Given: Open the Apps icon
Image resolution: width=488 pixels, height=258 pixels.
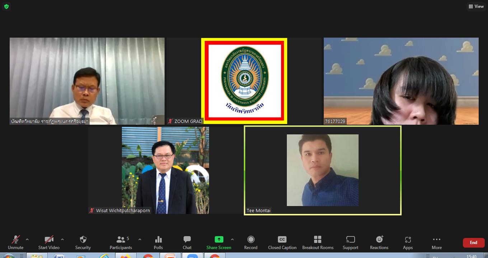Looking at the screenshot, I should (408, 242).
